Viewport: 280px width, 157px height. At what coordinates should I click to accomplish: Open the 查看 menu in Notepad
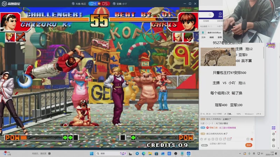pyautogui.click(x=220, y=37)
